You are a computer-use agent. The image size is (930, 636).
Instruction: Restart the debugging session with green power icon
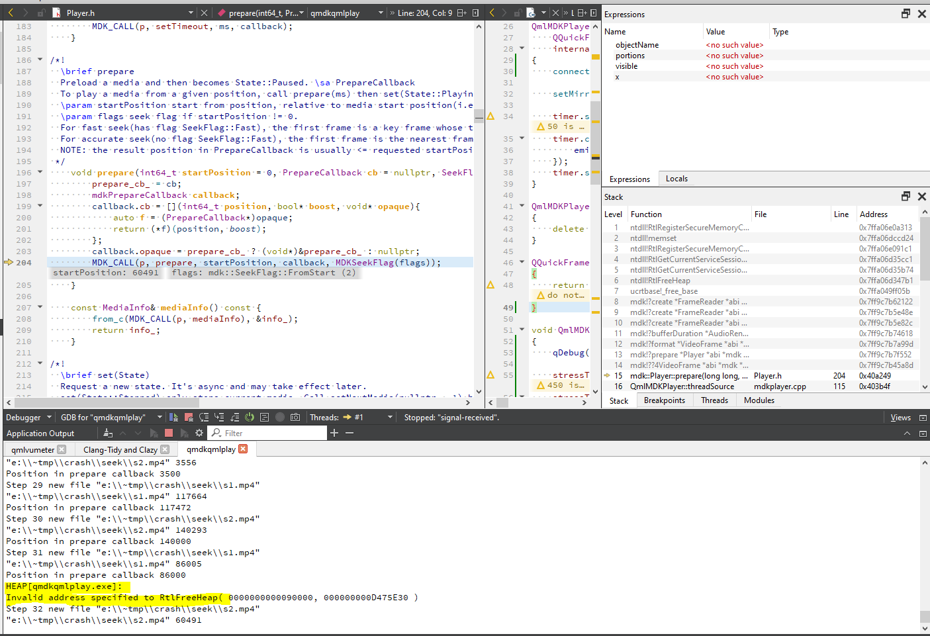coord(250,417)
